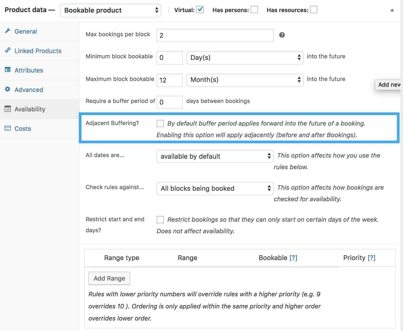This screenshot has height=331, width=403.
Task: Click the Attributes list icon
Action: 8,70
